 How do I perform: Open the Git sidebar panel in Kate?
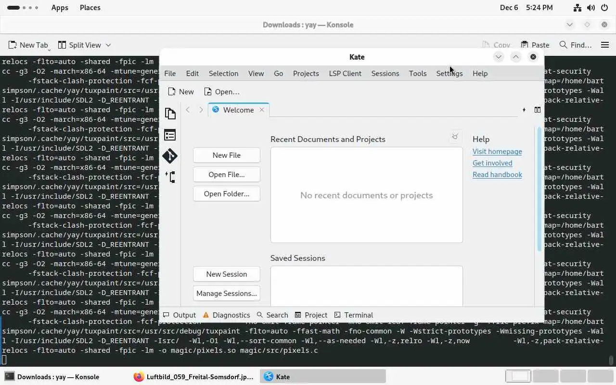pyautogui.click(x=170, y=156)
